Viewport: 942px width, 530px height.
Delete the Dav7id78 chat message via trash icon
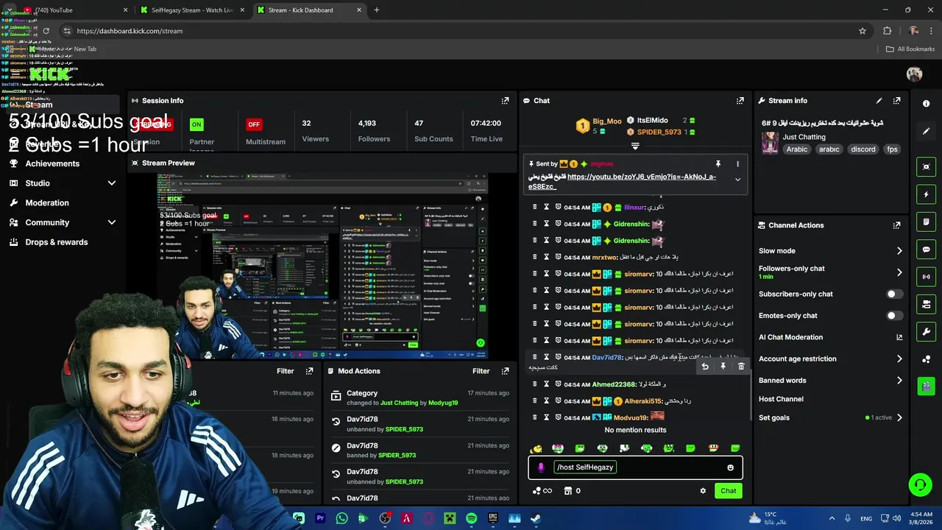(741, 367)
